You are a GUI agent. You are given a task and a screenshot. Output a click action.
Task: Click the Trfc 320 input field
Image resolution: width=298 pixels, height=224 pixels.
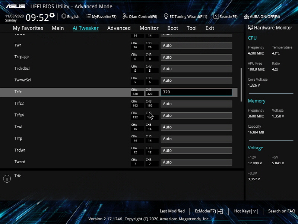196,92
